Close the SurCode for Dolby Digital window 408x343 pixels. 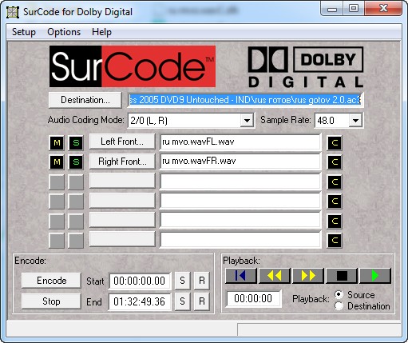[383, 9]
